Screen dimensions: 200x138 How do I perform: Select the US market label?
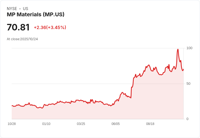[x=26, y=9]
